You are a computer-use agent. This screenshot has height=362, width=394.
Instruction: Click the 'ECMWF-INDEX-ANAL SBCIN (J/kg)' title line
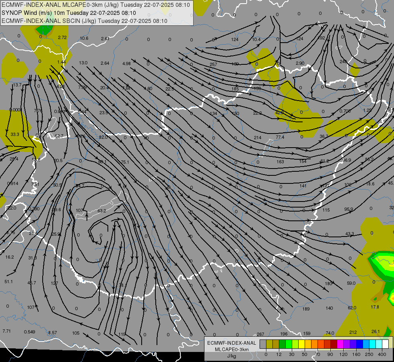85,21
